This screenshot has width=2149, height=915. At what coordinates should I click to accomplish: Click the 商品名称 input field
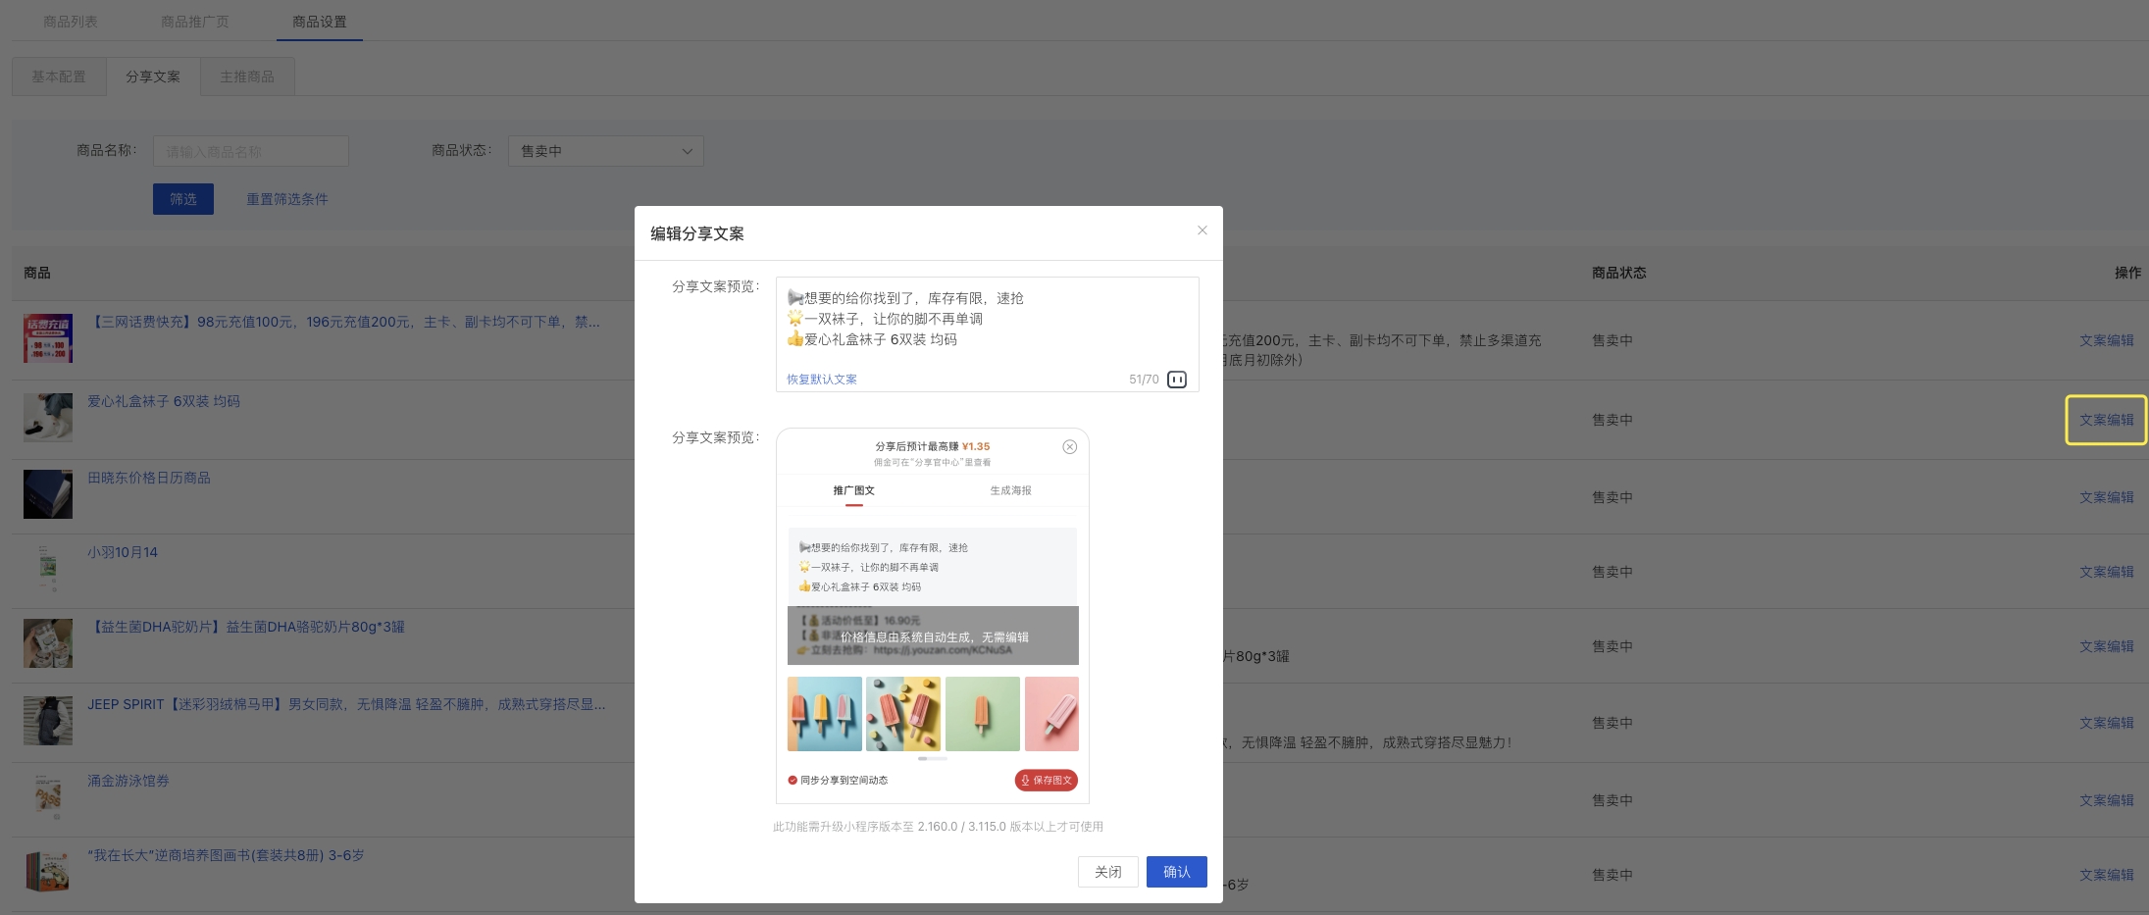tap(251, 151)
